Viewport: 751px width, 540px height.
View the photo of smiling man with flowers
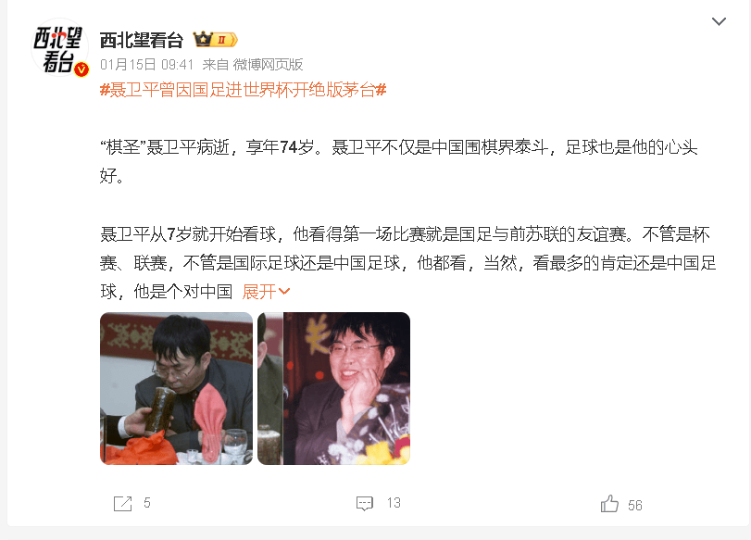click(334, 389)
